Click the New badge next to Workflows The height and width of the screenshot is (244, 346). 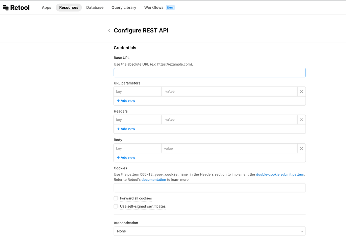click(170, 7)
